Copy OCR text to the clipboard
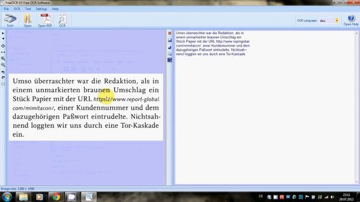The height and width of the screenshot is (202, 360). coord(170,54)
